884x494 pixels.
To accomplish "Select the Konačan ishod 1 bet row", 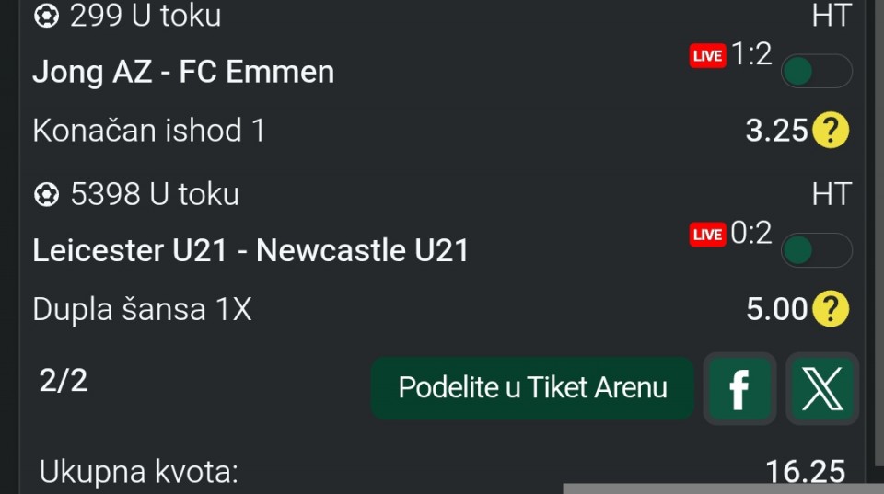I will pyautogui.click(x=149, y=131).
